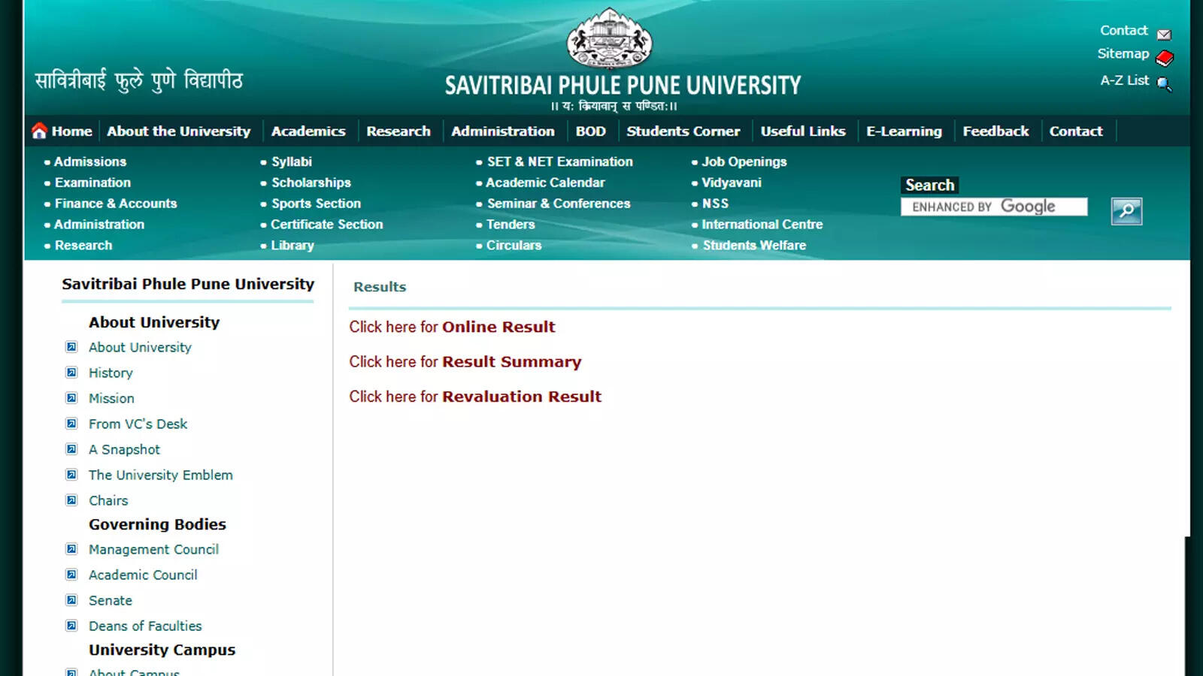Open the Library link

(292, 246)
